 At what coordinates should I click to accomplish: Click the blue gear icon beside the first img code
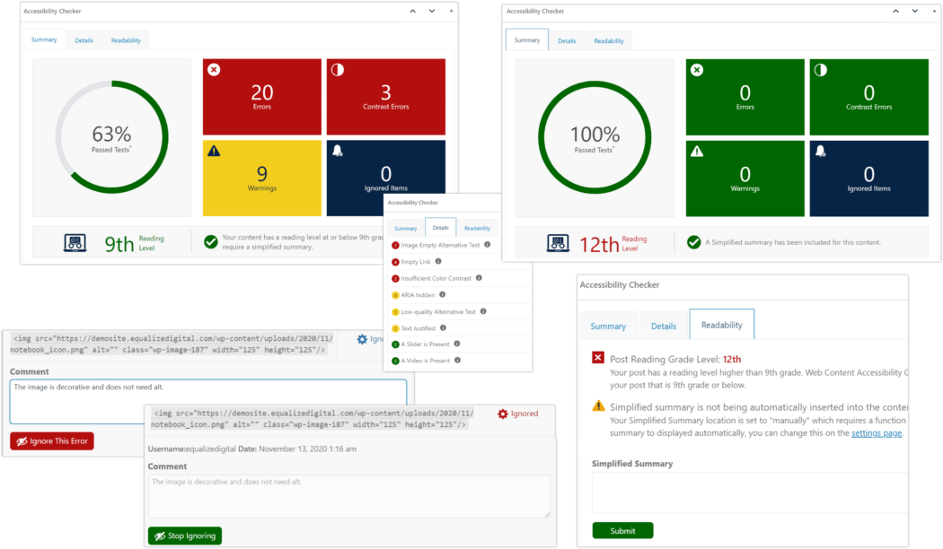pyautogui.click(x=362, y=339)
